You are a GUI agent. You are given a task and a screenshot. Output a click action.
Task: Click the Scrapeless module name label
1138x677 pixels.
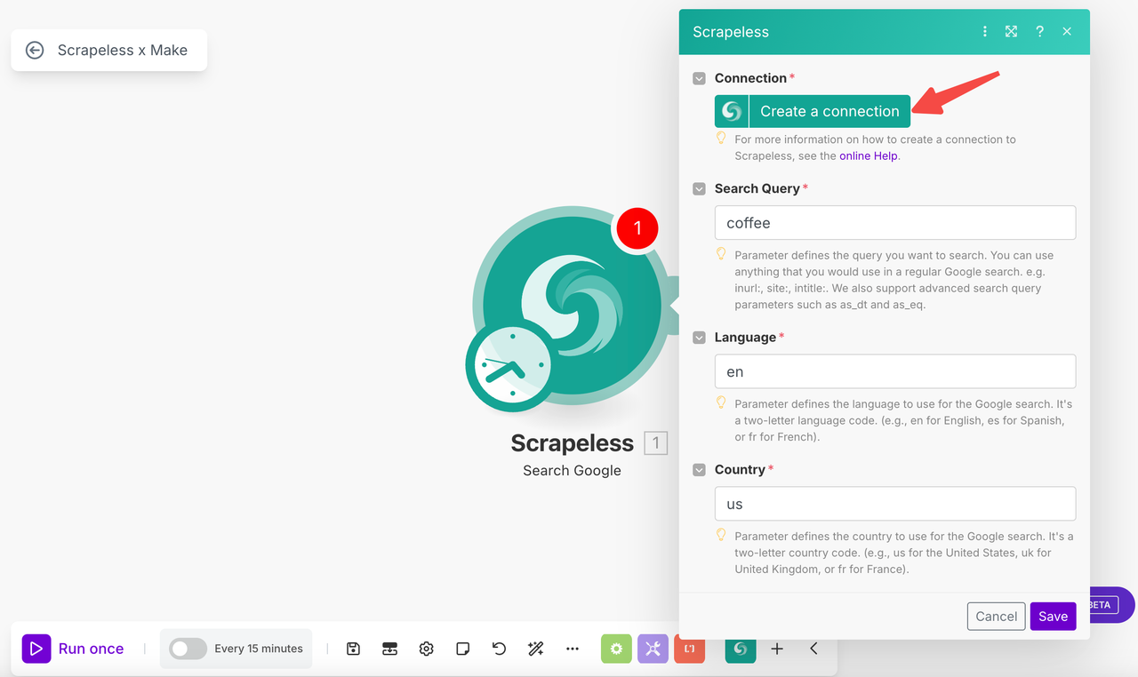pyautogui.click(x=572, y=442)
